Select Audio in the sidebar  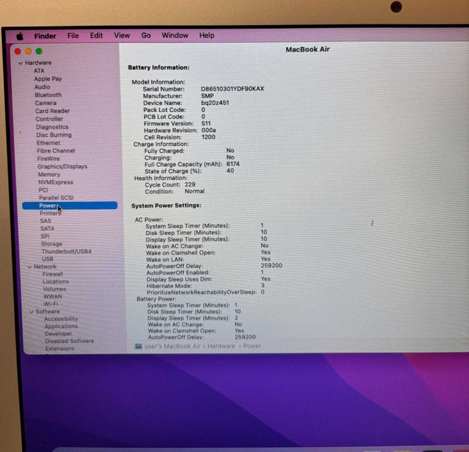point(42,87)
